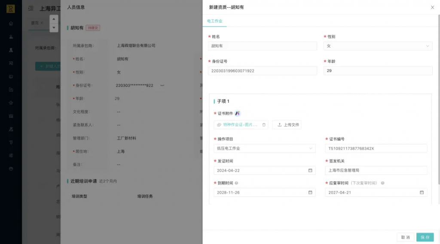Click the help icon next to 应复审时间
Viewport: 440px width, 244px height.
pyautogui.click(x=382, y=183)
